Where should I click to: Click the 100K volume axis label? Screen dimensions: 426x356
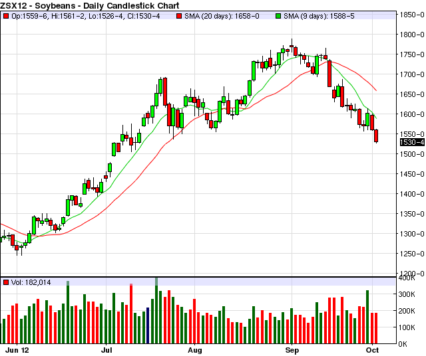point(407,327)
